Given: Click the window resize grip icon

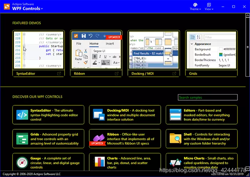Looking at the screenshot, I should point(247,175).
